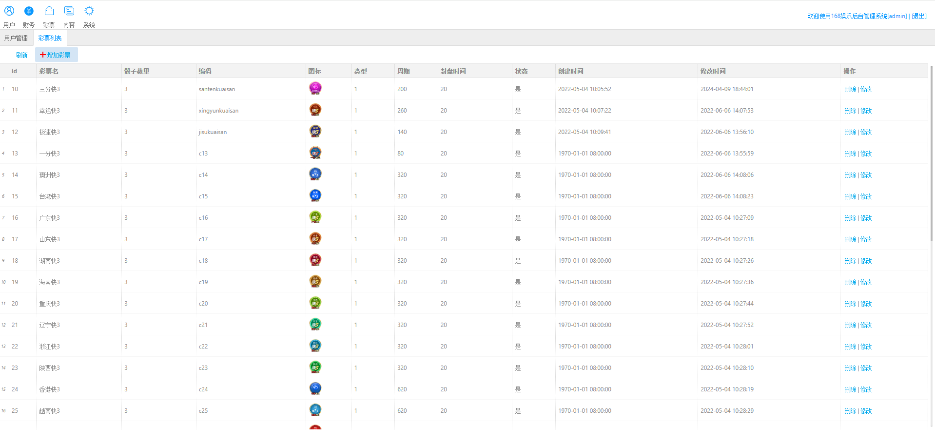The height and width of the screenshot is (444, 935).
Task: Switch to the 彩票列表 tab
Action: tap(50, 38)
